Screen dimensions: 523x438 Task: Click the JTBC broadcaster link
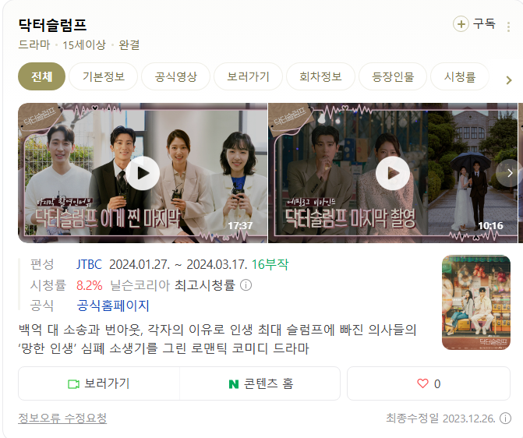(89, 264)
